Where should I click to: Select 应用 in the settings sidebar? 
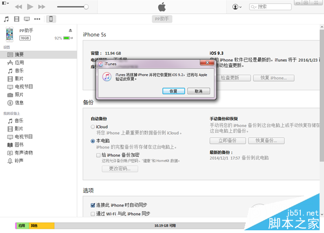coord(38,63)
